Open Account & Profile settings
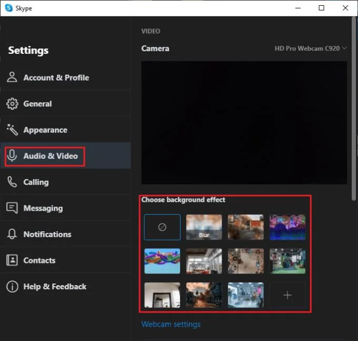Image resolution: width=358 pixels, height=341 pixels. tap(65, 77)
